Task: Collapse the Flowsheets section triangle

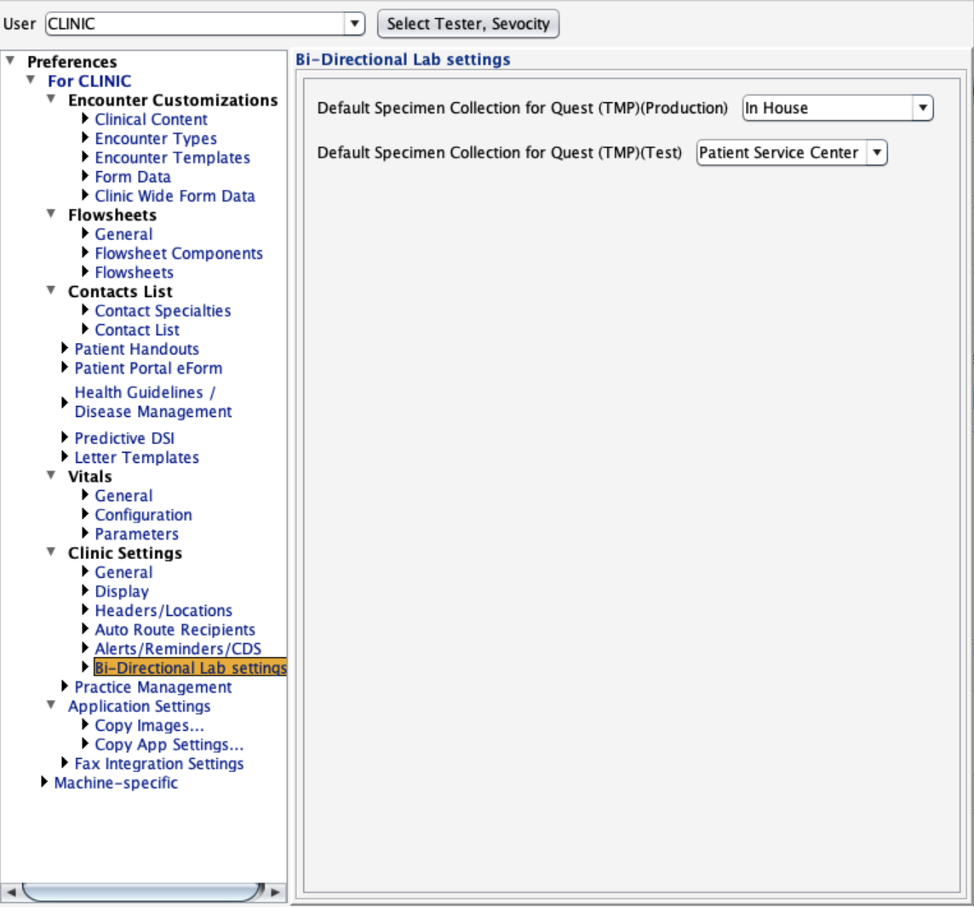Action: (x=51, y=214)
